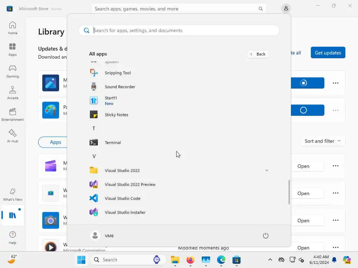Go to Home in Microsoft Store sidebar
The height and width of the screenshot is (268, 358).
tap(13, 28)
